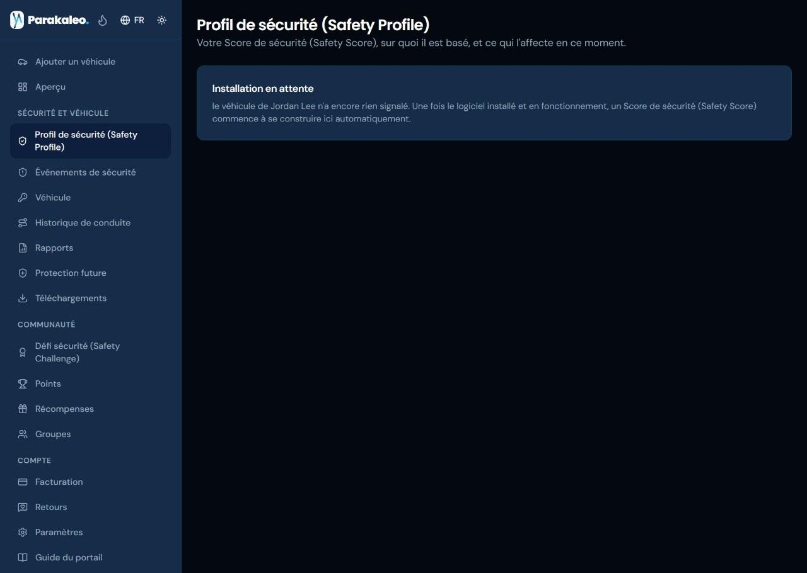Click the message mentioning le véhicule de Jordan Lee

tap(484, 112)
